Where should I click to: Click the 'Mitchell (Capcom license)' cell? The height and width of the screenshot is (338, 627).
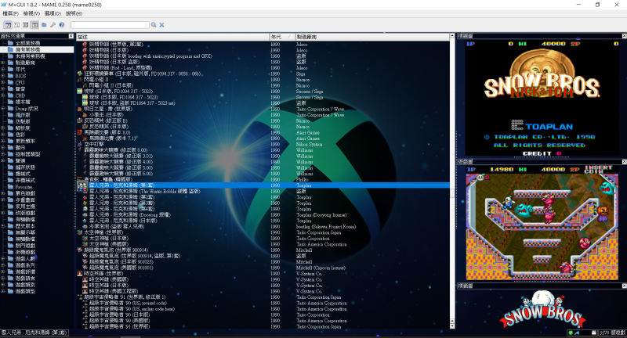(321, 268)
